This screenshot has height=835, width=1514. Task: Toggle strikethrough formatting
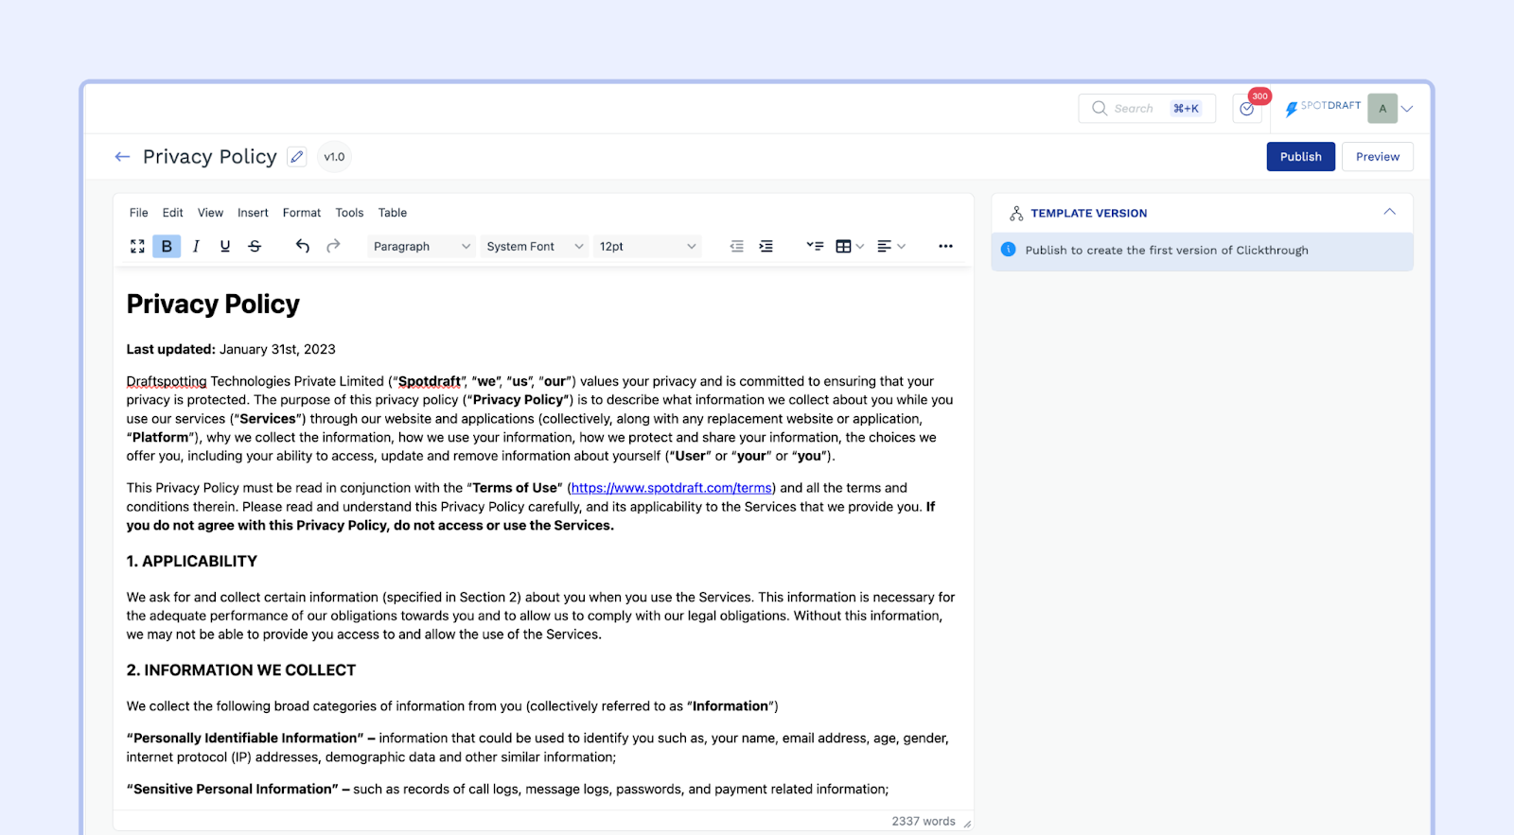pyautogui.click(x=255, y=246)
